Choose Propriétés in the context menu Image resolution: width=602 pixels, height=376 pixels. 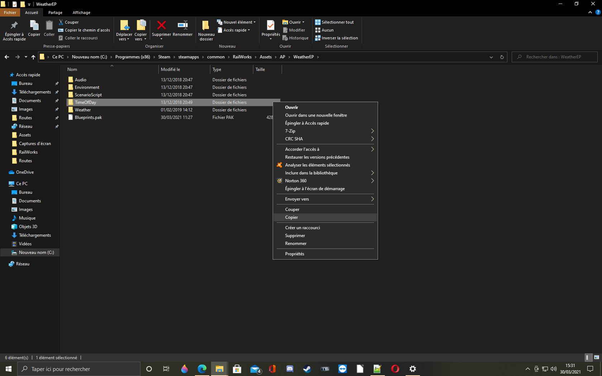pyautogui.click(x=325, y=254)
